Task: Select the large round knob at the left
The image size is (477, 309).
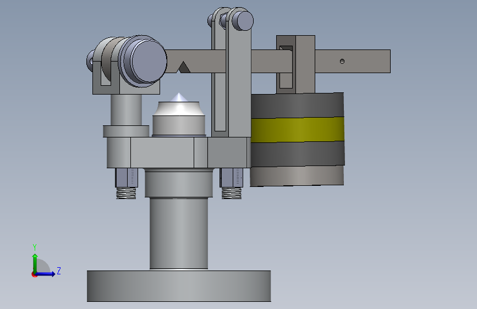Action: point(148,62)
